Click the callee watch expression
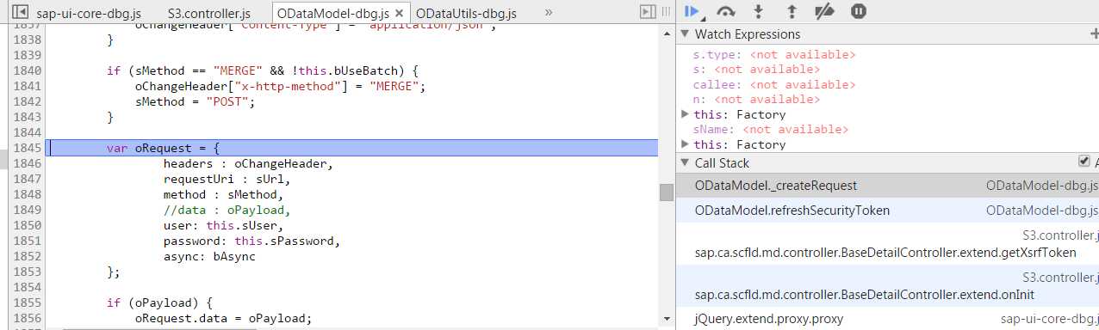The image size is (1099, 330). 774,84
